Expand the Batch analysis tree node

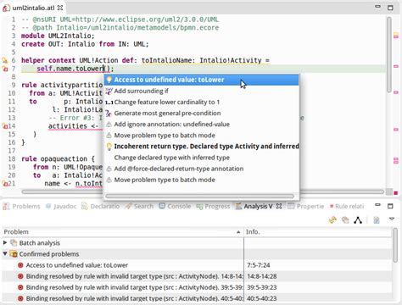[x=5, y=242]
